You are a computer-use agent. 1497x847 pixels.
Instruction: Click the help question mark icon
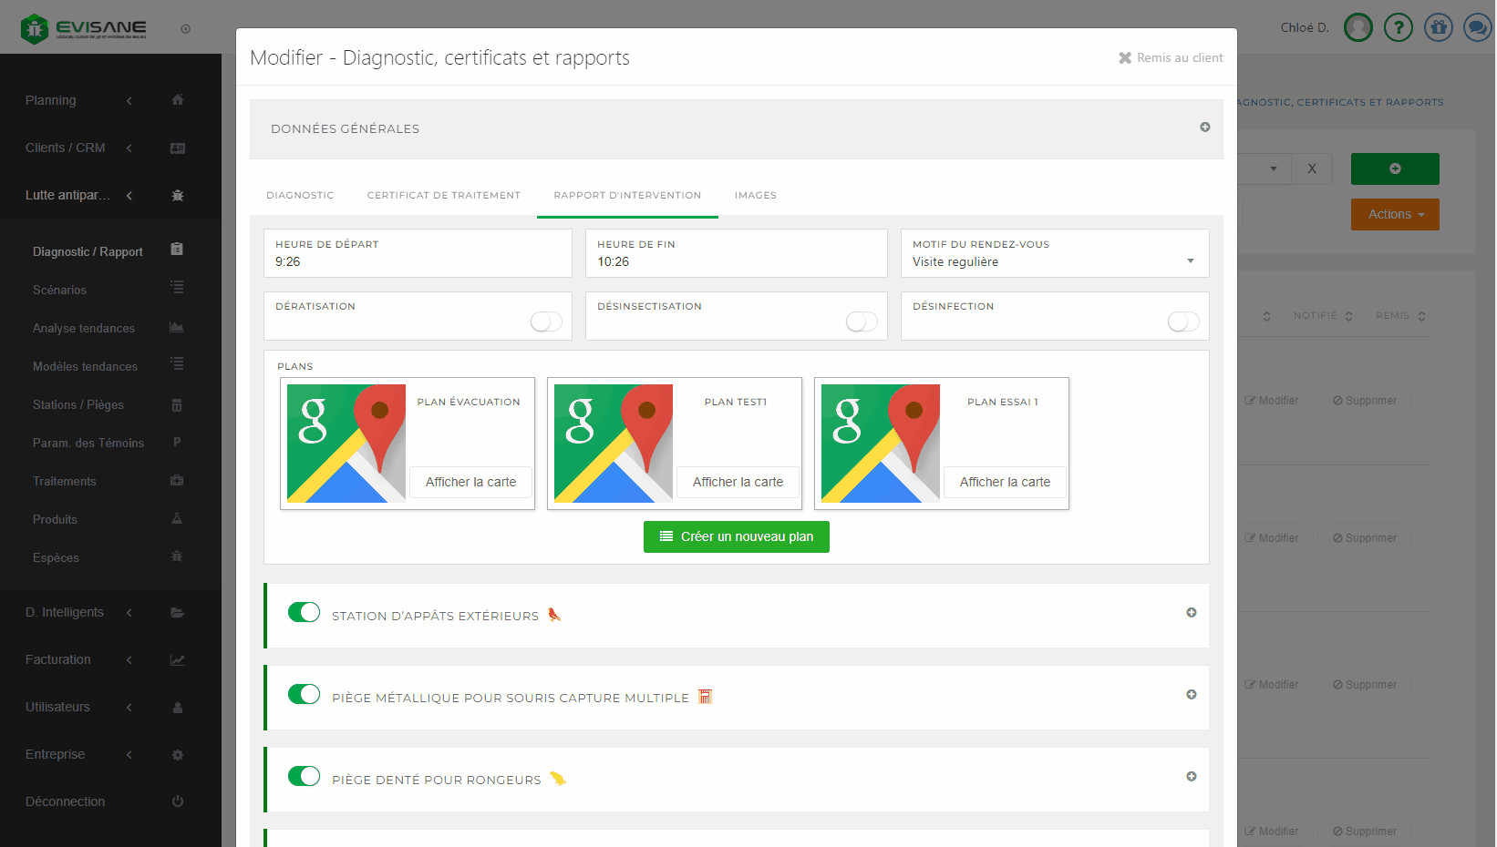pyautogui.click(x=1398, y=27)
